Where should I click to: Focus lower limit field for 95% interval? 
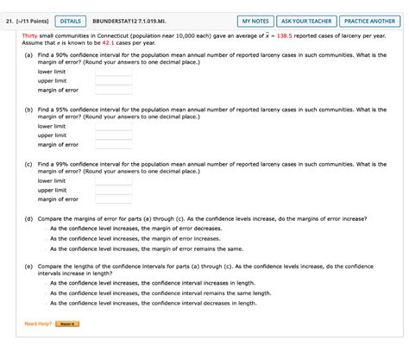point(114,126)
